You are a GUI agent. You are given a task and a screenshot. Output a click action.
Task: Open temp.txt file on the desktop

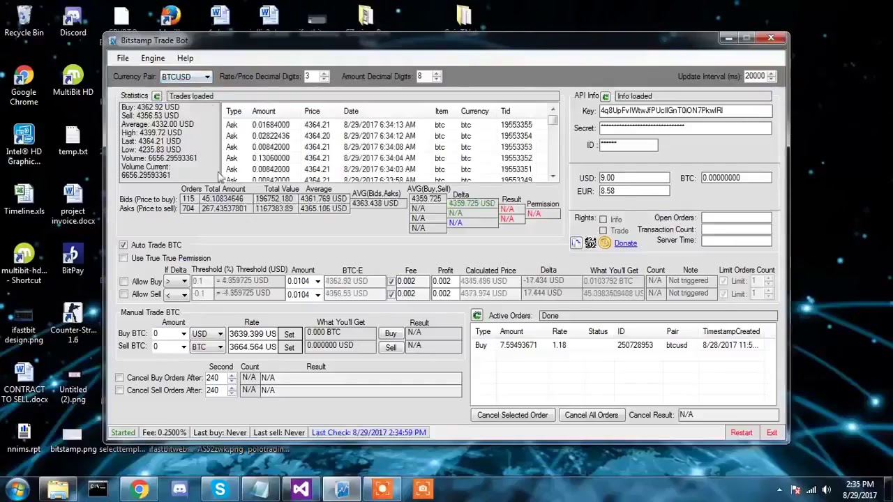(73, 140)
